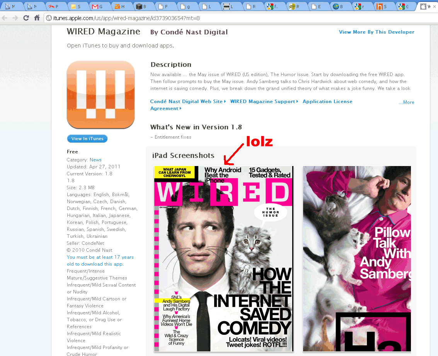Click the 17 years age requirement notice
Image resolution: width=438 pixels, height=356 pixels.
100,261
